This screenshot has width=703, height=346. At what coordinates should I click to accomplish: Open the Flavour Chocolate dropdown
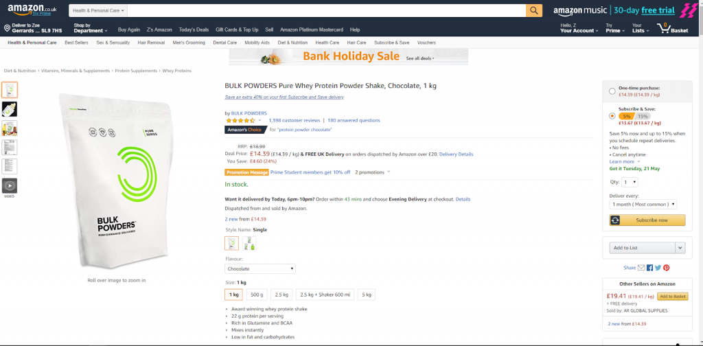click(260, 269)
